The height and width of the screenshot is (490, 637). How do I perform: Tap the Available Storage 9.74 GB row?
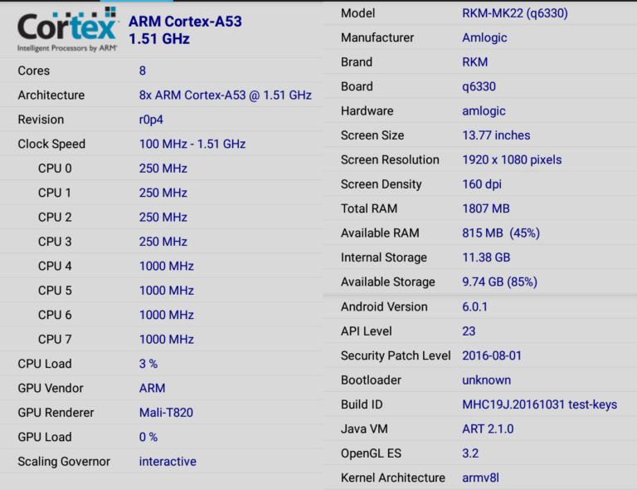481,282
